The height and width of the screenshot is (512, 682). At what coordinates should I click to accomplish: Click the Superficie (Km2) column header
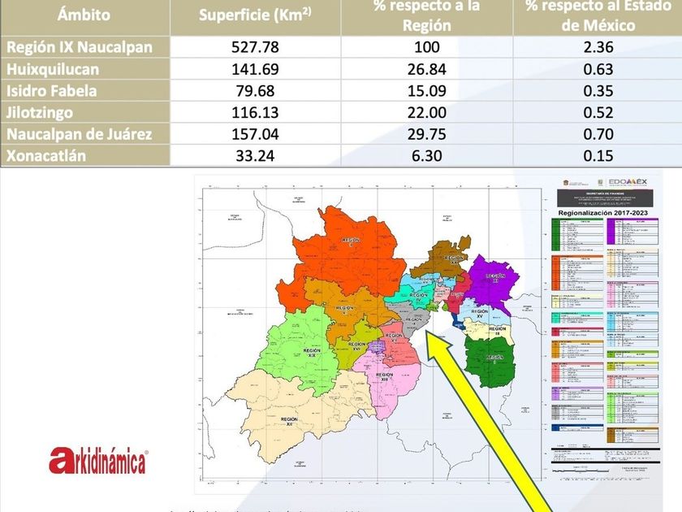(x=255, y=15)
